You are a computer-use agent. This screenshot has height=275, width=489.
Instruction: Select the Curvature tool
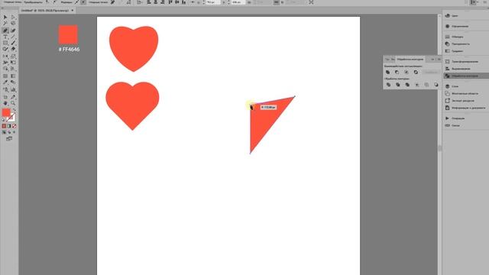pos(13,31)
